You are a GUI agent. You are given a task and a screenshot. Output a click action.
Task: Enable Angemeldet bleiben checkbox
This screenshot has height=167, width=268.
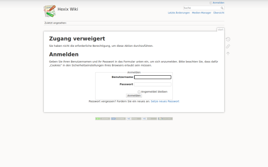(139, 92)
